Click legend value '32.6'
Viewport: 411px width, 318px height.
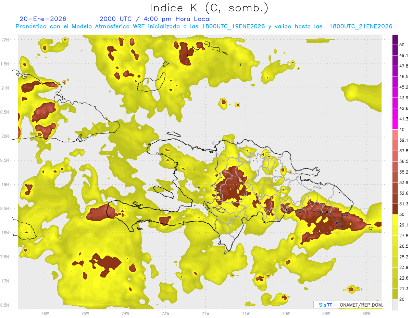pos(404,193)
